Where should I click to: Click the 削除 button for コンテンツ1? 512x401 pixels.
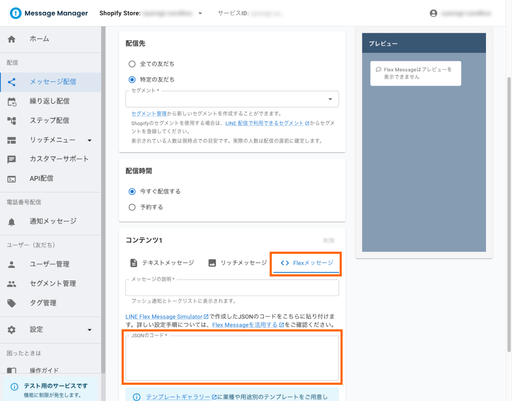(329, 241)
